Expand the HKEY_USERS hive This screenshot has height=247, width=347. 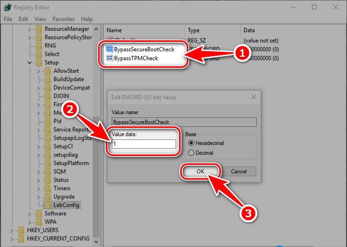tap(12, 230)
